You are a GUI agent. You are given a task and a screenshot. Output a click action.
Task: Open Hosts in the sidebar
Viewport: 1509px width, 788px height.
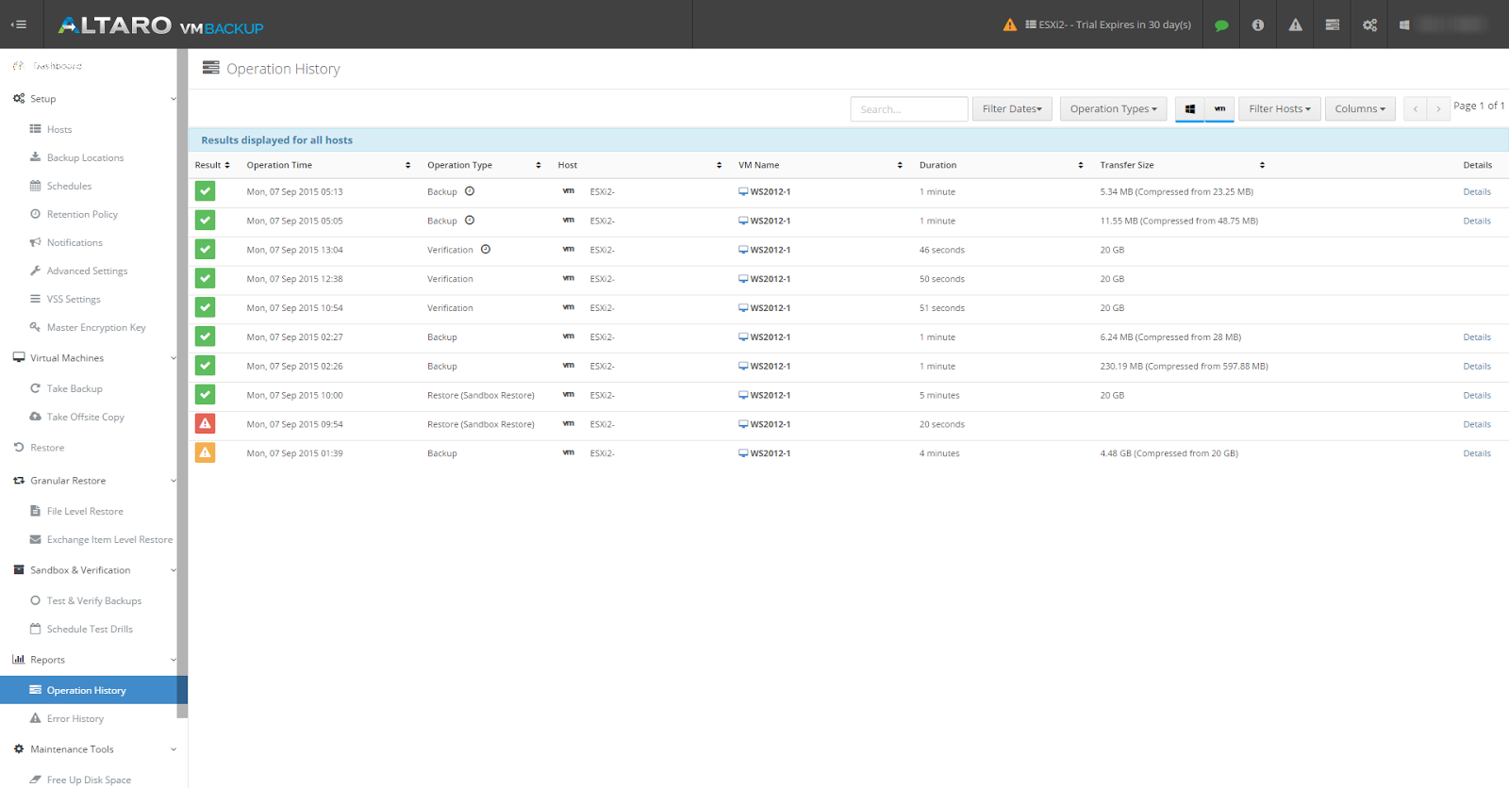(x=59, y=130)
